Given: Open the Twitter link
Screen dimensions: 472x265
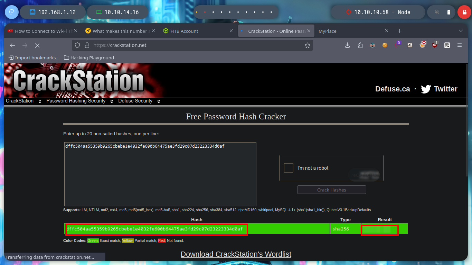Looking at the screenshot, I should [x=439, y=89].
